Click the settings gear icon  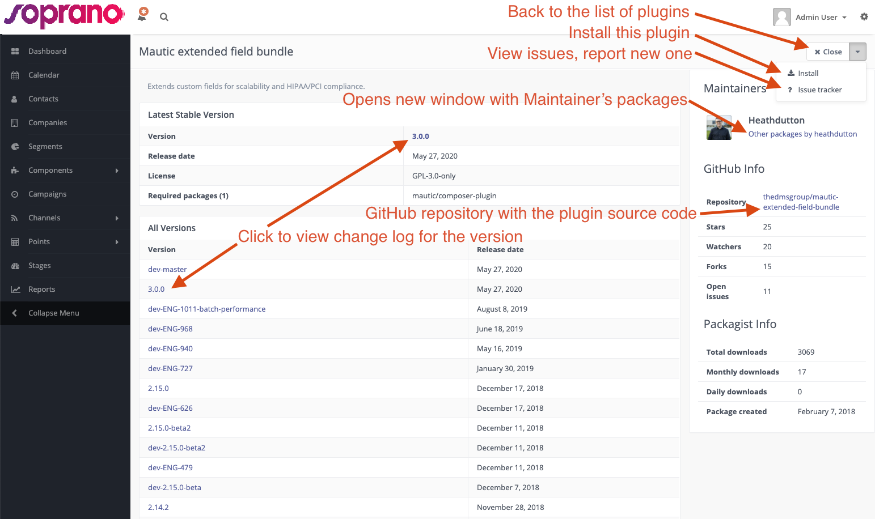click(864, 17)
